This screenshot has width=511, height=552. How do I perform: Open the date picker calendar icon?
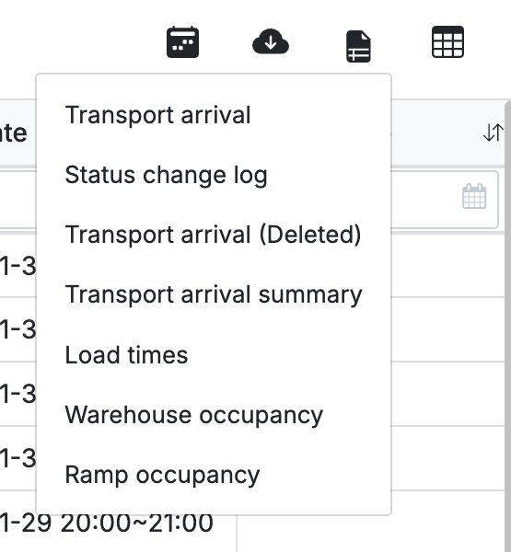[474, 196]
